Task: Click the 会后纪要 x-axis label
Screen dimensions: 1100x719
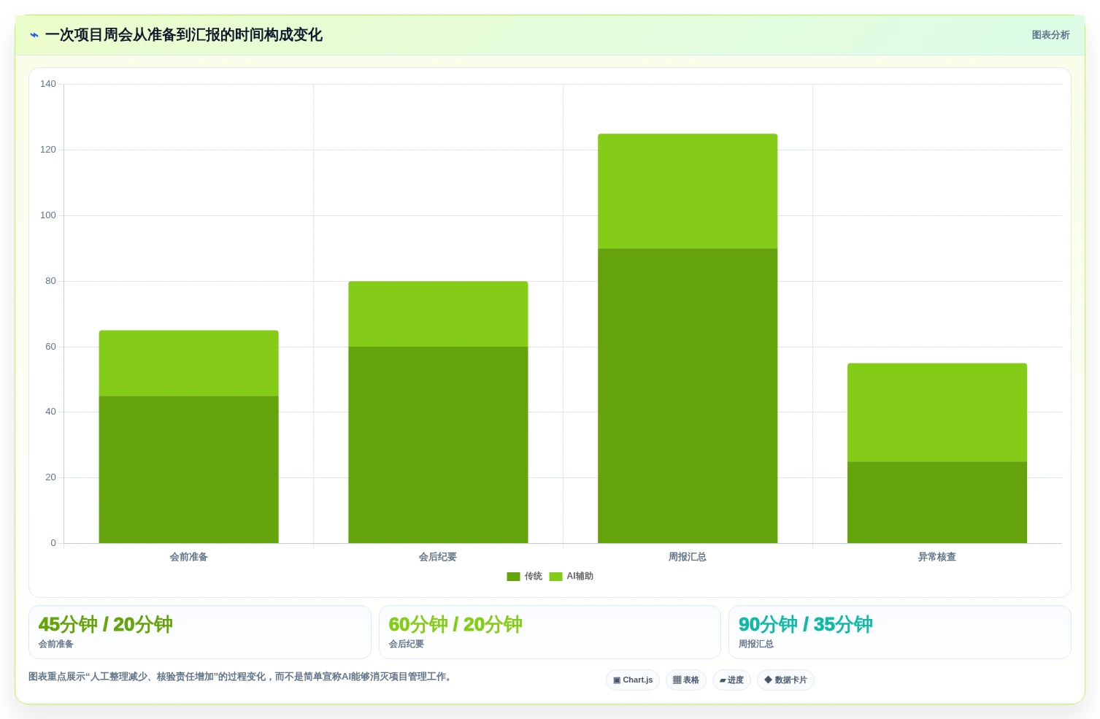Action: point(438,557)
